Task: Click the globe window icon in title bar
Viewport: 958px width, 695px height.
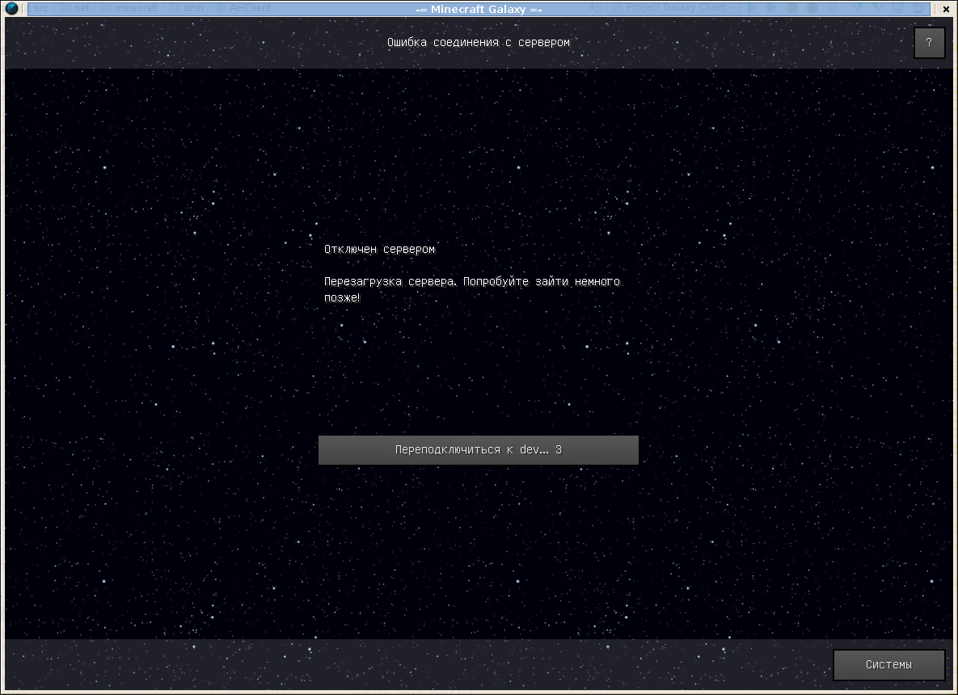Action: pos(11,9)
